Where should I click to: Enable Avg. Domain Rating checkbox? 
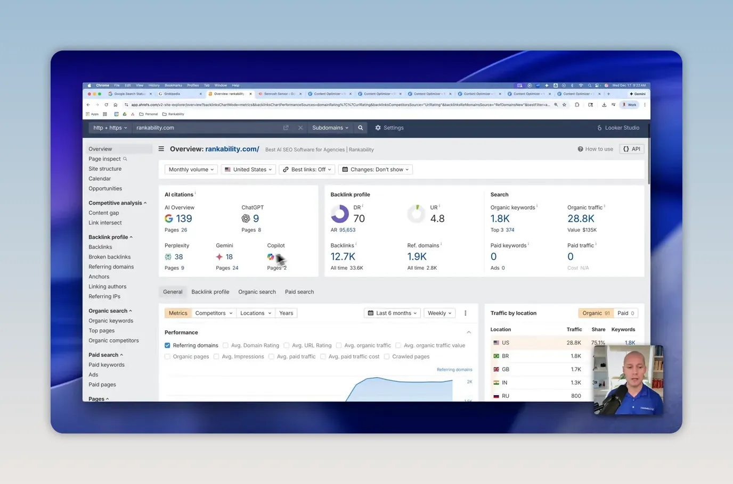click(225, 346)
